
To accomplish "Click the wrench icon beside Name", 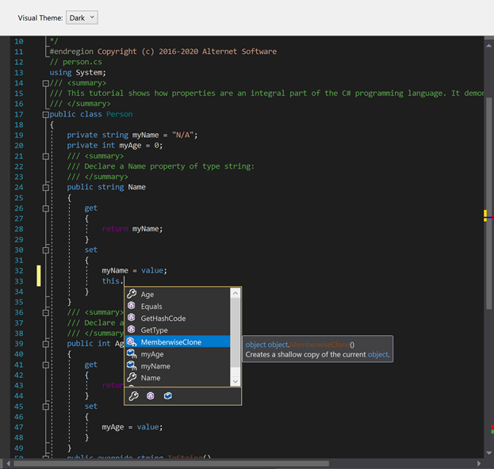I will pyautogui.click(x=132, y=377).
